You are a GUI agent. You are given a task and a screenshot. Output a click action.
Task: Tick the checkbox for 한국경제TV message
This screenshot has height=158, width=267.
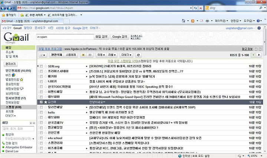click(41, 122)
